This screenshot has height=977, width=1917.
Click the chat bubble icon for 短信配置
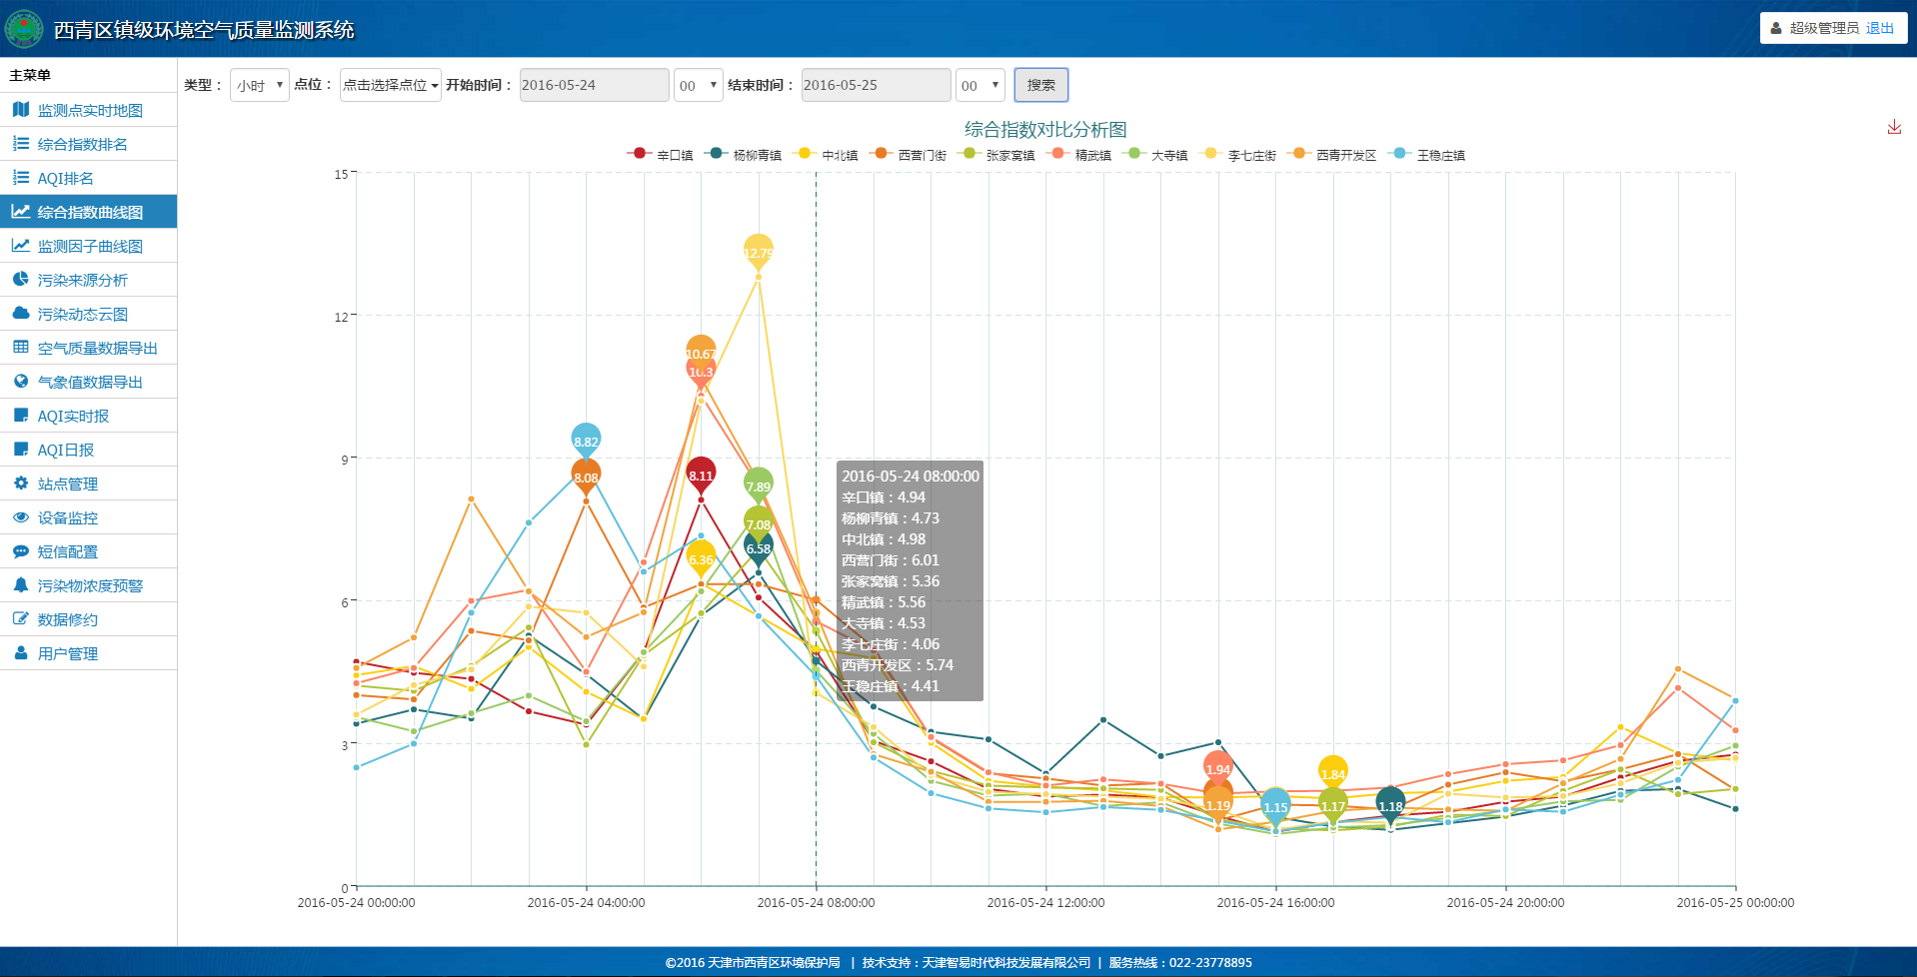(20, 551)
